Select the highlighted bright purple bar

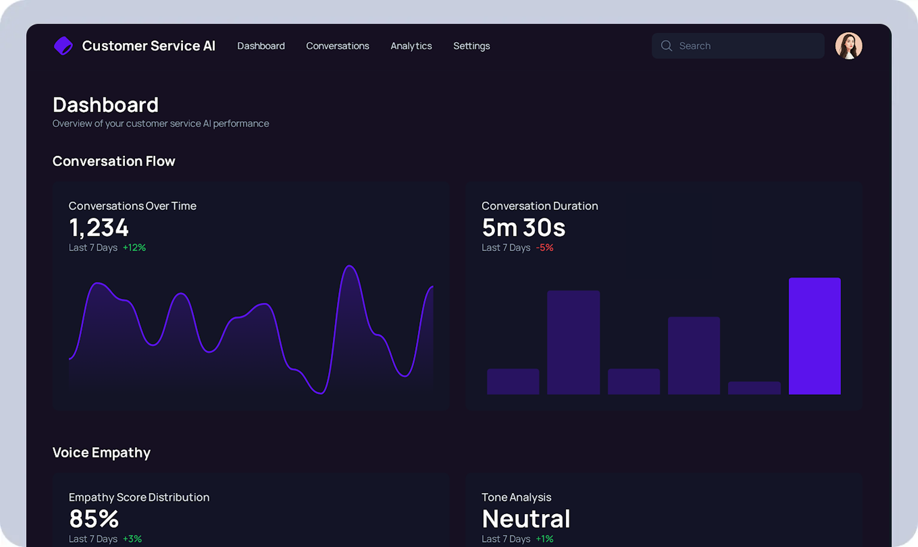click(x=814, y=336)
